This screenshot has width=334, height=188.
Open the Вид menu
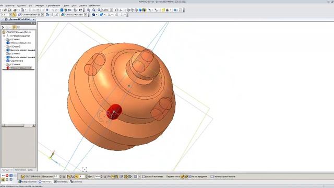30,6
